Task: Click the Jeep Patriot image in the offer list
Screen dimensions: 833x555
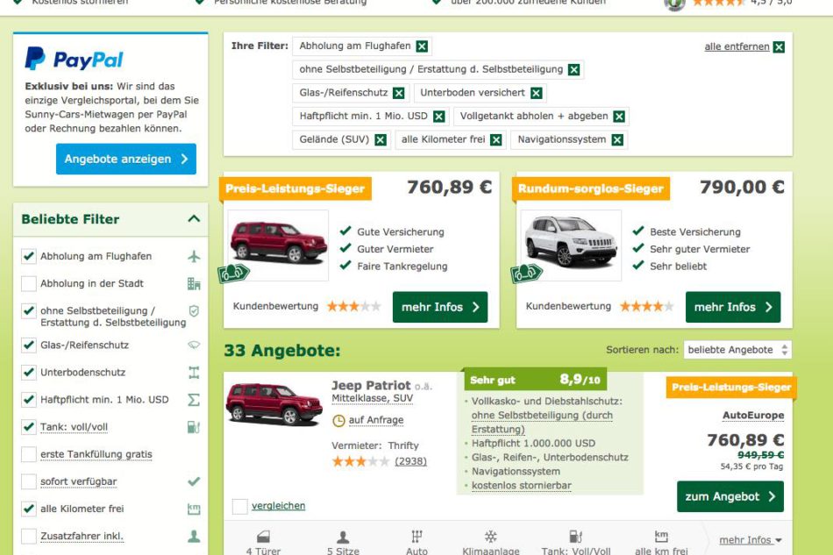Action: click(274, 405)
